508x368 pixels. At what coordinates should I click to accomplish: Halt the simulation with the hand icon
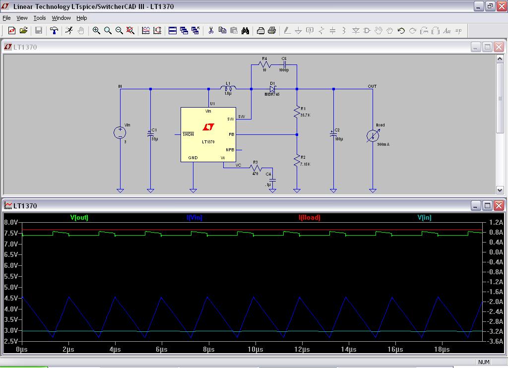[x=81, y=30]
